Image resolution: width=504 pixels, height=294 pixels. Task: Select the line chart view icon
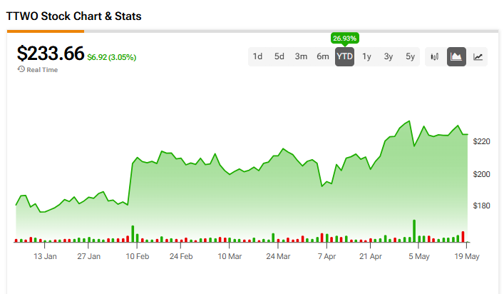(478, 57)
